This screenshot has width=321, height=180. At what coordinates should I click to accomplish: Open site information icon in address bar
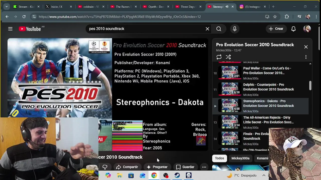click(x=34, y=17)
